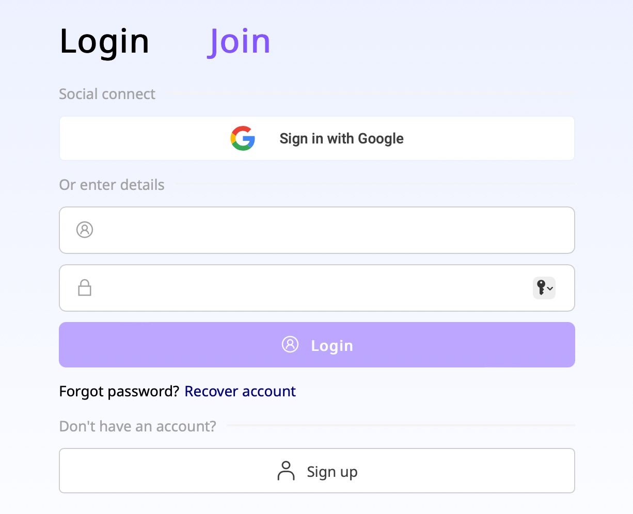Click the Google G logo

click(243, 138)
